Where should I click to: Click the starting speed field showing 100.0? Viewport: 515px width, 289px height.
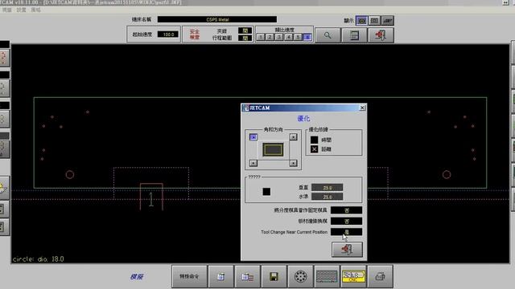168,34
